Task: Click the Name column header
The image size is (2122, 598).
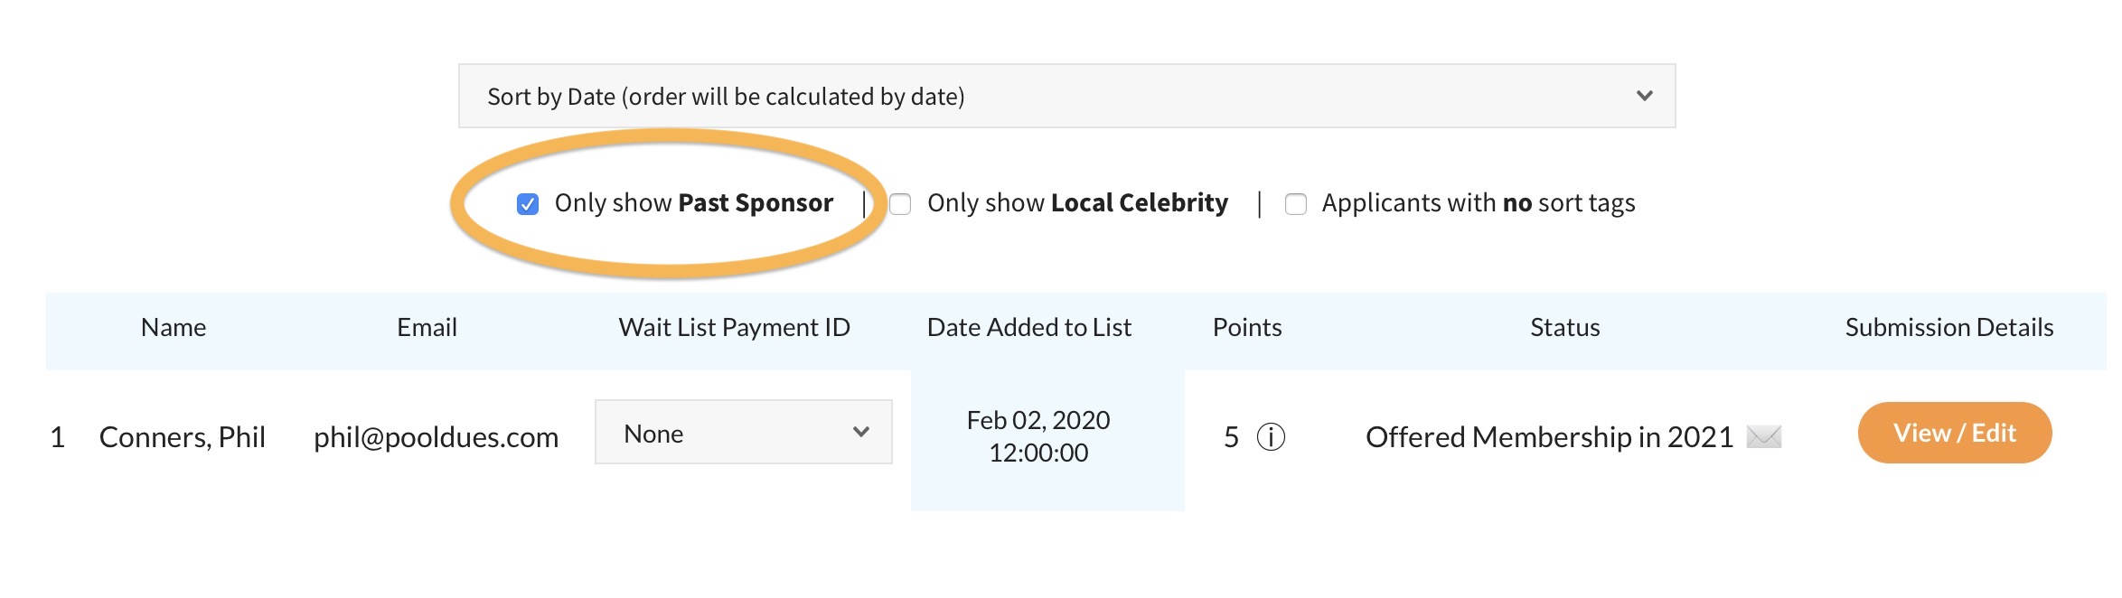Action: coord(174,327)
